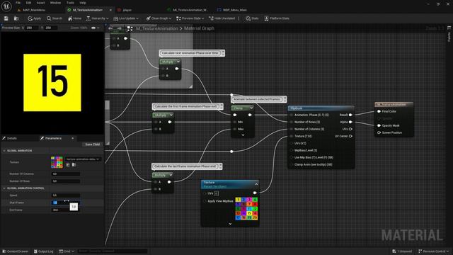Image resolution: width=453 pixels, height=255 pixels.
Task: Click the Save asset icon in toolbar
Action: point(6,18)
